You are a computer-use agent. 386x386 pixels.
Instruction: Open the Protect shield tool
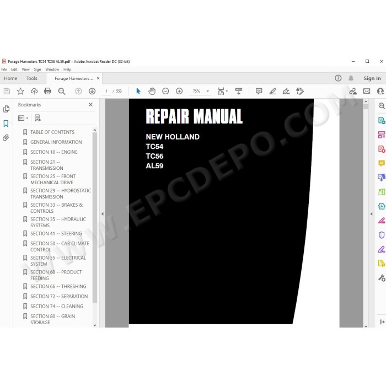pyautogui.click(x=382, y=235)
